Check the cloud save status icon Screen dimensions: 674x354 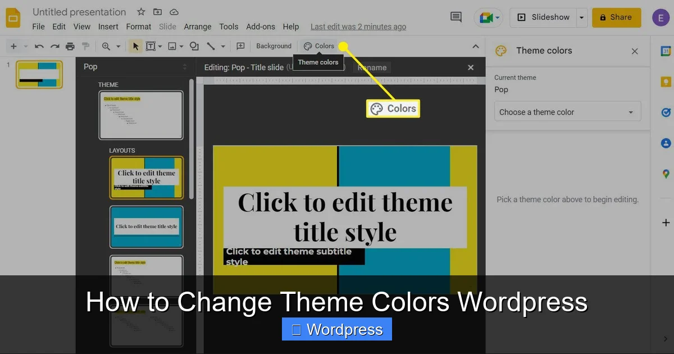(174, 12)
